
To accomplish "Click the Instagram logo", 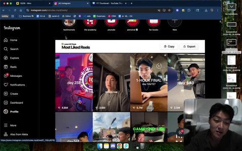I will tap(12, 28).
